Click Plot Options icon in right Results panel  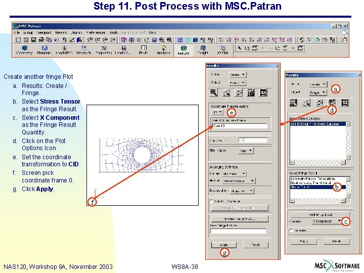pos(332,103)
